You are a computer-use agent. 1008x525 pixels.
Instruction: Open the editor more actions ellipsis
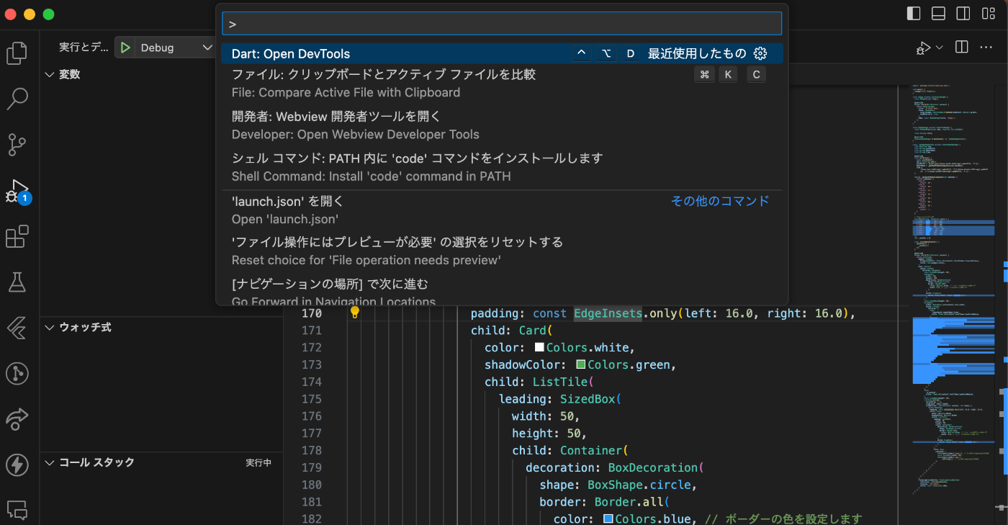(986, 48)
